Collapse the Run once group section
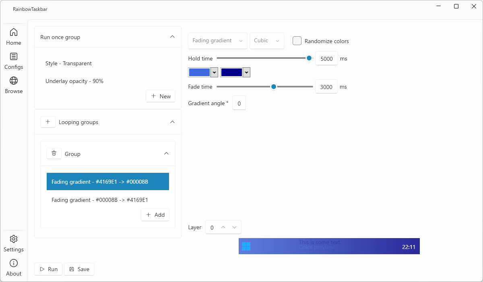The image size is (483, 282). [x=172, y=37]
